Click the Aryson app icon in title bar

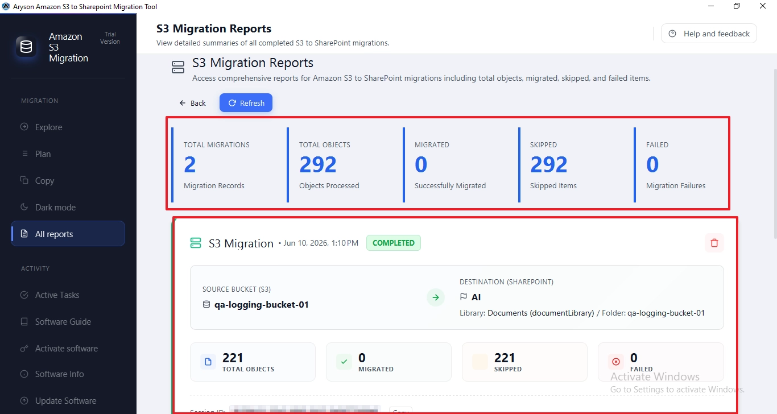pos(6,6)
